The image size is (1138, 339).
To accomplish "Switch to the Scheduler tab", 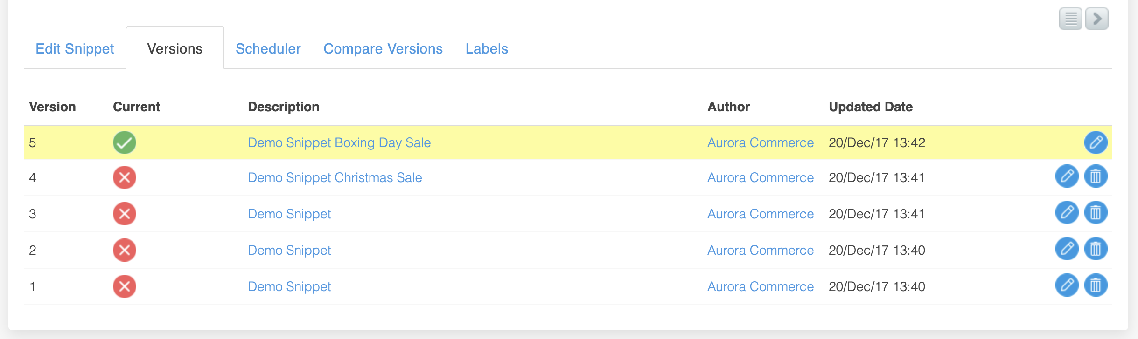I will pyautogui.click(x=268, y=49).
